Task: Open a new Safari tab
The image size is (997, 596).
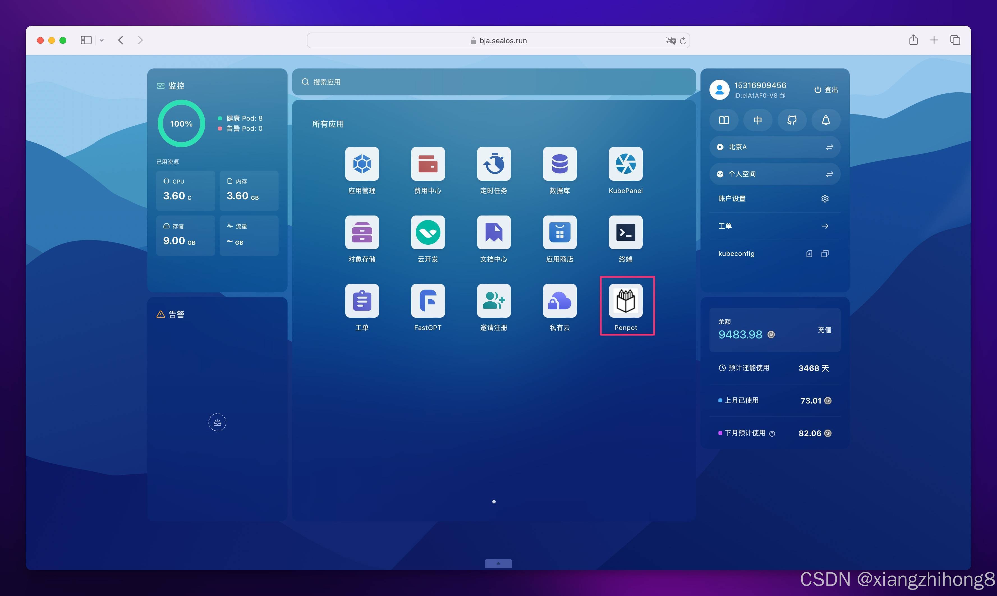Action: [934, 40]
